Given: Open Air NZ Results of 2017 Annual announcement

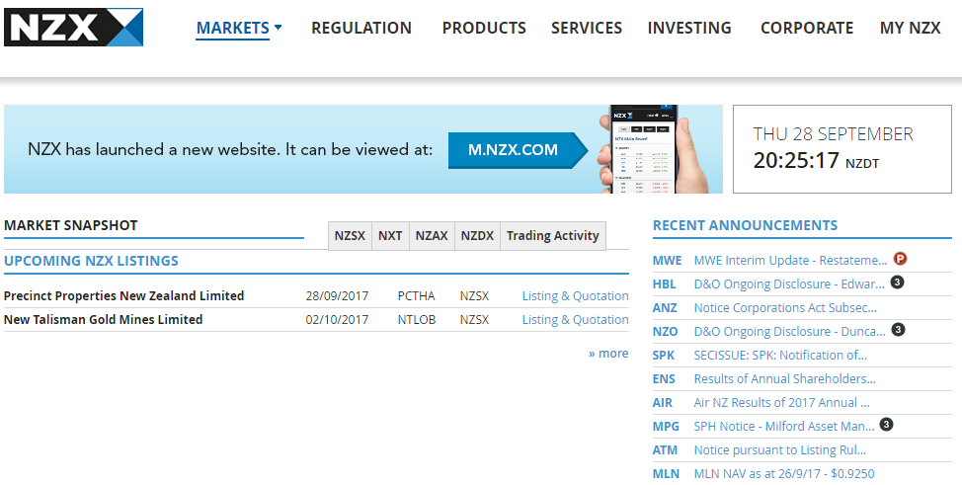Looking at the screenshot, I should 781,403.
